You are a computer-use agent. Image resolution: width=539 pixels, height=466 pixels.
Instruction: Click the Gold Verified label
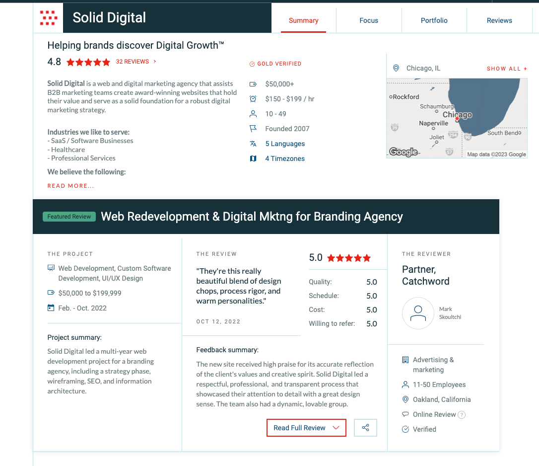click(x=279, y=64)
